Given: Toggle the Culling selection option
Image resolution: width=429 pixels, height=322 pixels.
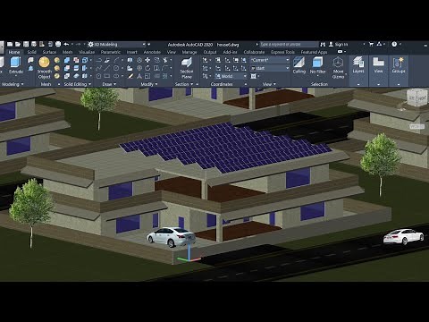Looking at the screenshot, I should [299, 65].
